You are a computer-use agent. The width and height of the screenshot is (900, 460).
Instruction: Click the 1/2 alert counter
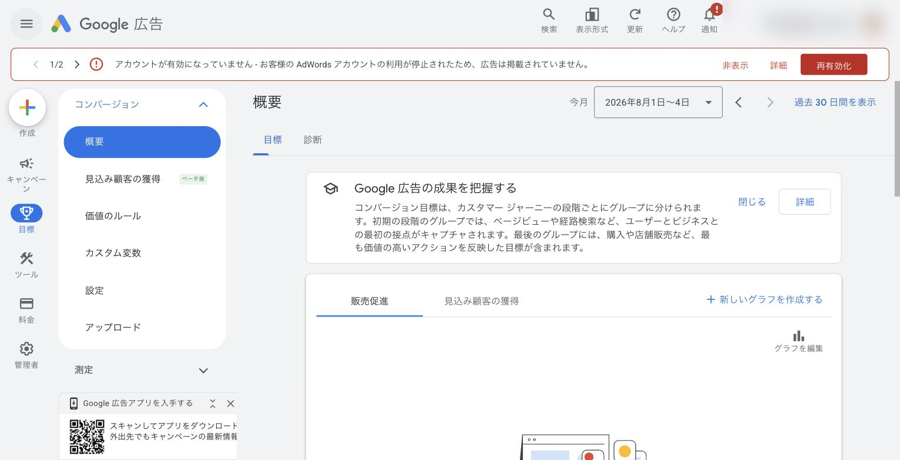tap(56, 65)
